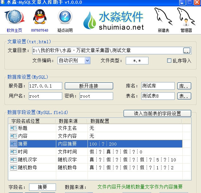Click the 疑点说明 label
Viewport: 201px width, 193px height.
coord(65,30)
